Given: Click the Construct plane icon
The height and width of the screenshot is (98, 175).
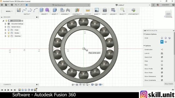Looking at the screenshot, I should [x=77, y=10].
